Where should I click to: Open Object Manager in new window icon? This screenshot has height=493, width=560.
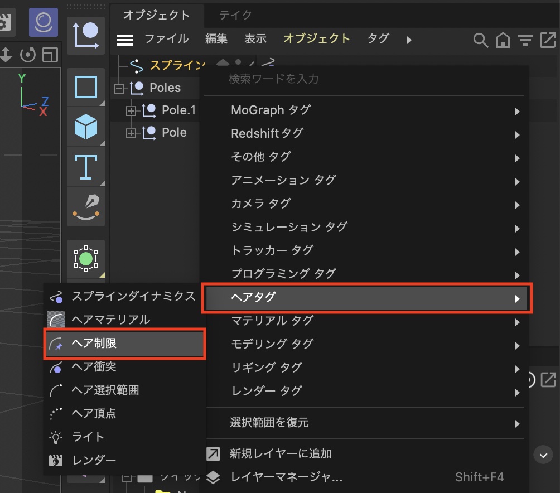[547, 40]
